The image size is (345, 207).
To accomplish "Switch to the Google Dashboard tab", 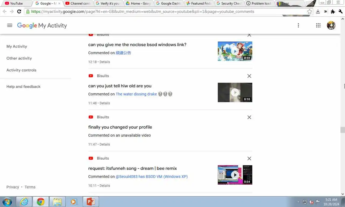I will coord(168,4).
